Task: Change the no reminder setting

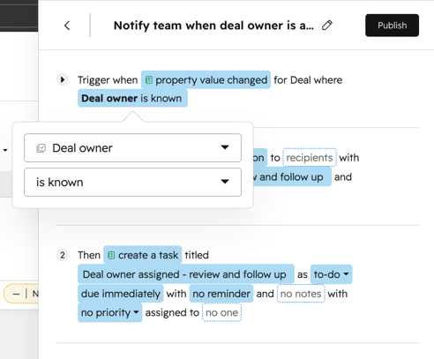Action: pos(221,294)
